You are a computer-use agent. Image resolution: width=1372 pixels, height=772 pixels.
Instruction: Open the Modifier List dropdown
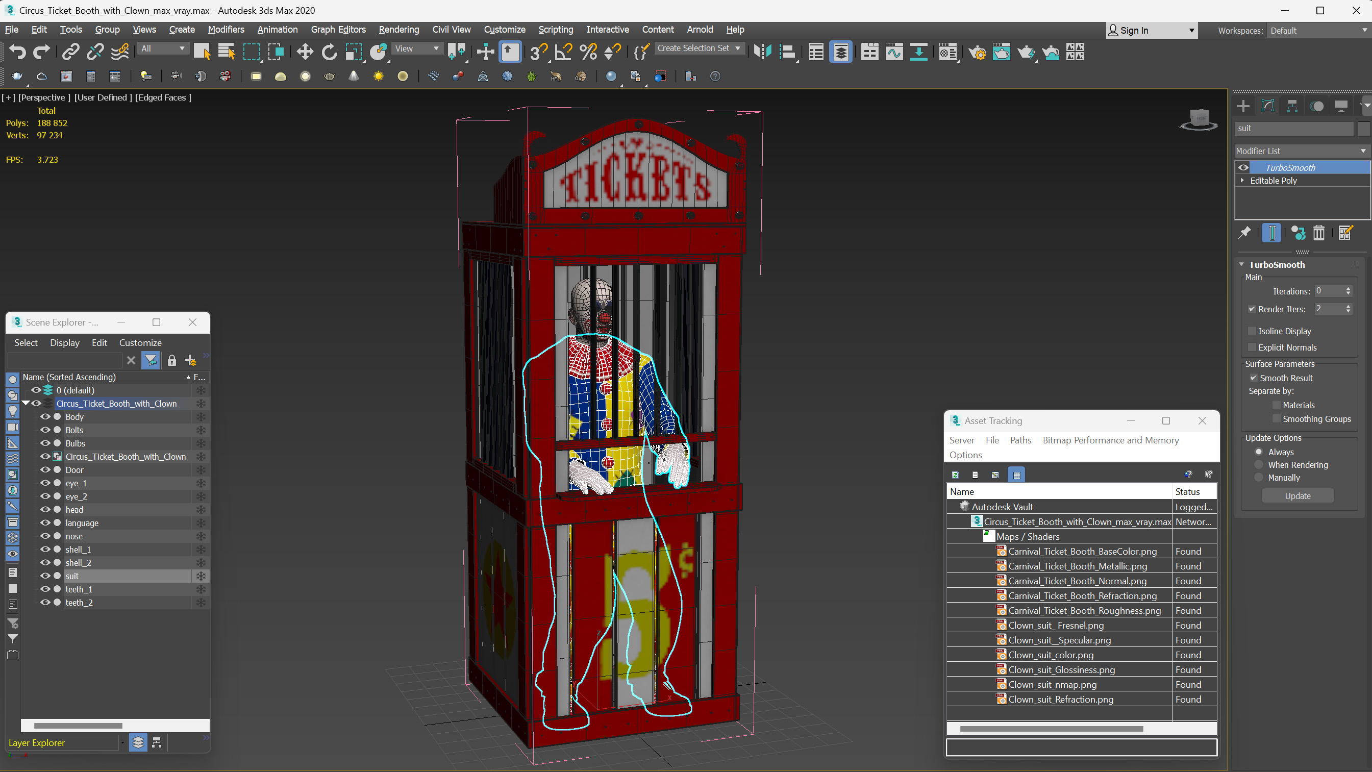pos(1302,151)
